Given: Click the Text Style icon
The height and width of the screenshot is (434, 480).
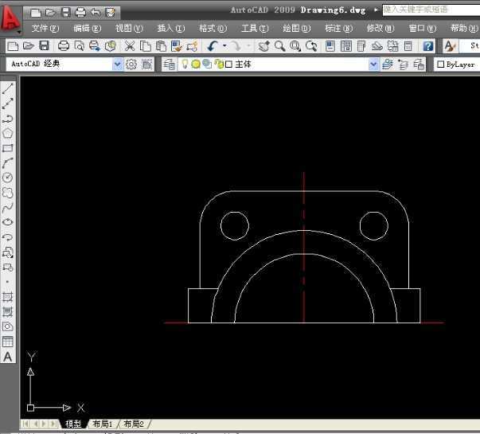Looking at the screenshot, I should point(450,46).
